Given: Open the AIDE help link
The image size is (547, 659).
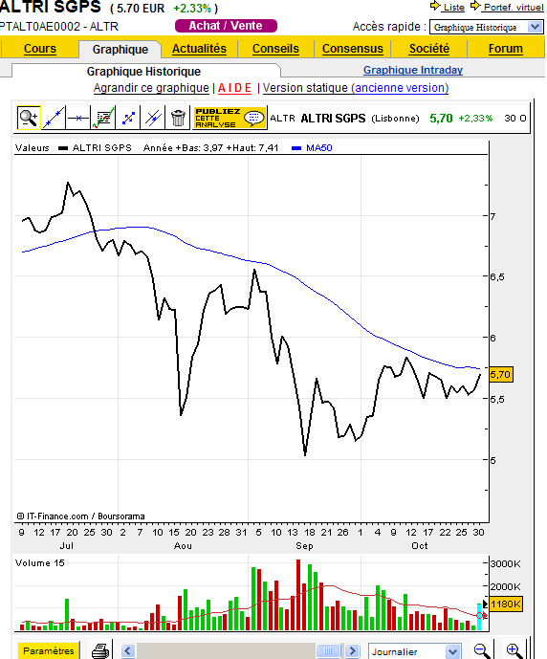Looking at the screenshot, I should tap(234, 88).
